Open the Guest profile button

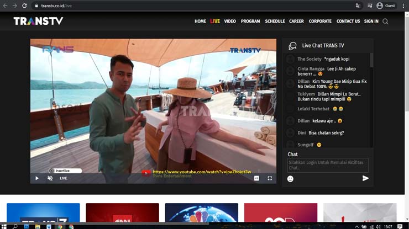[x=386, y=6]
